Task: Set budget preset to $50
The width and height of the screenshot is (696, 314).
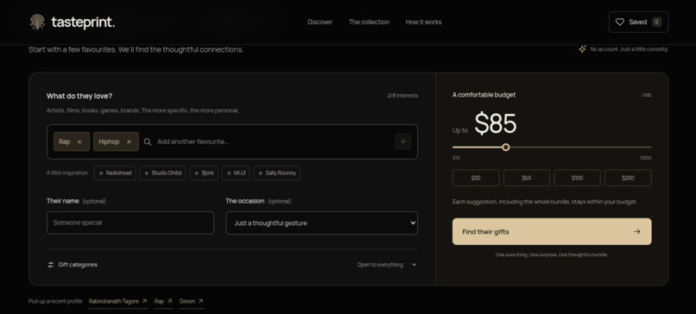Action: (x=527, y=178)
